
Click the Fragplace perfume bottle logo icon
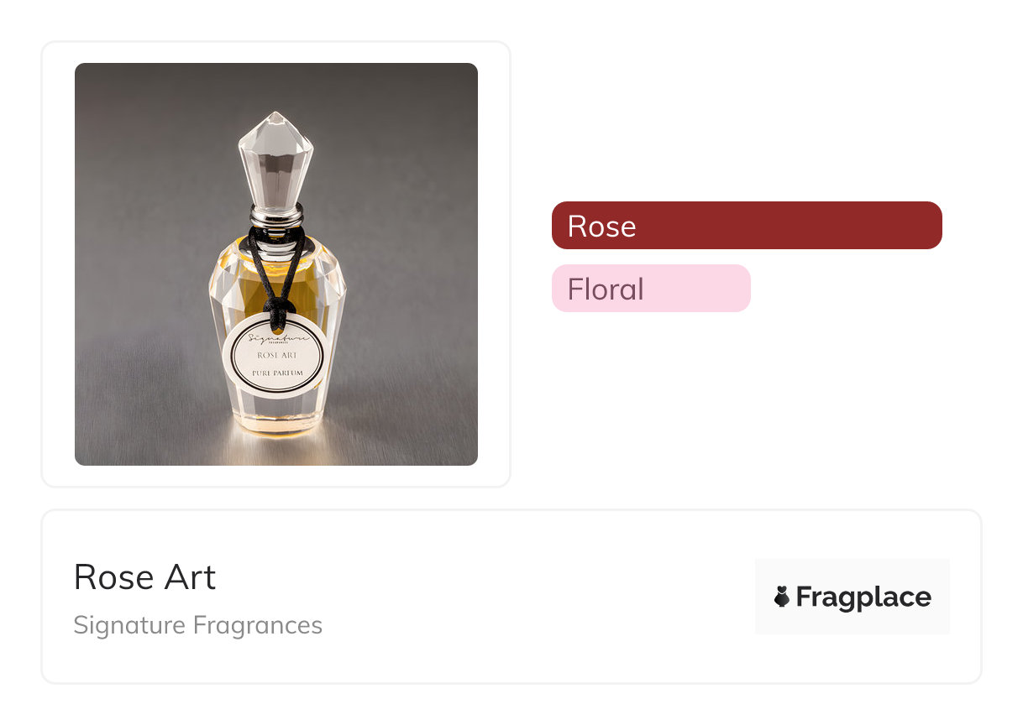(x=782, y=597)
